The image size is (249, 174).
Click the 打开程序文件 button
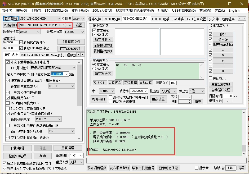tap(71, 42)
